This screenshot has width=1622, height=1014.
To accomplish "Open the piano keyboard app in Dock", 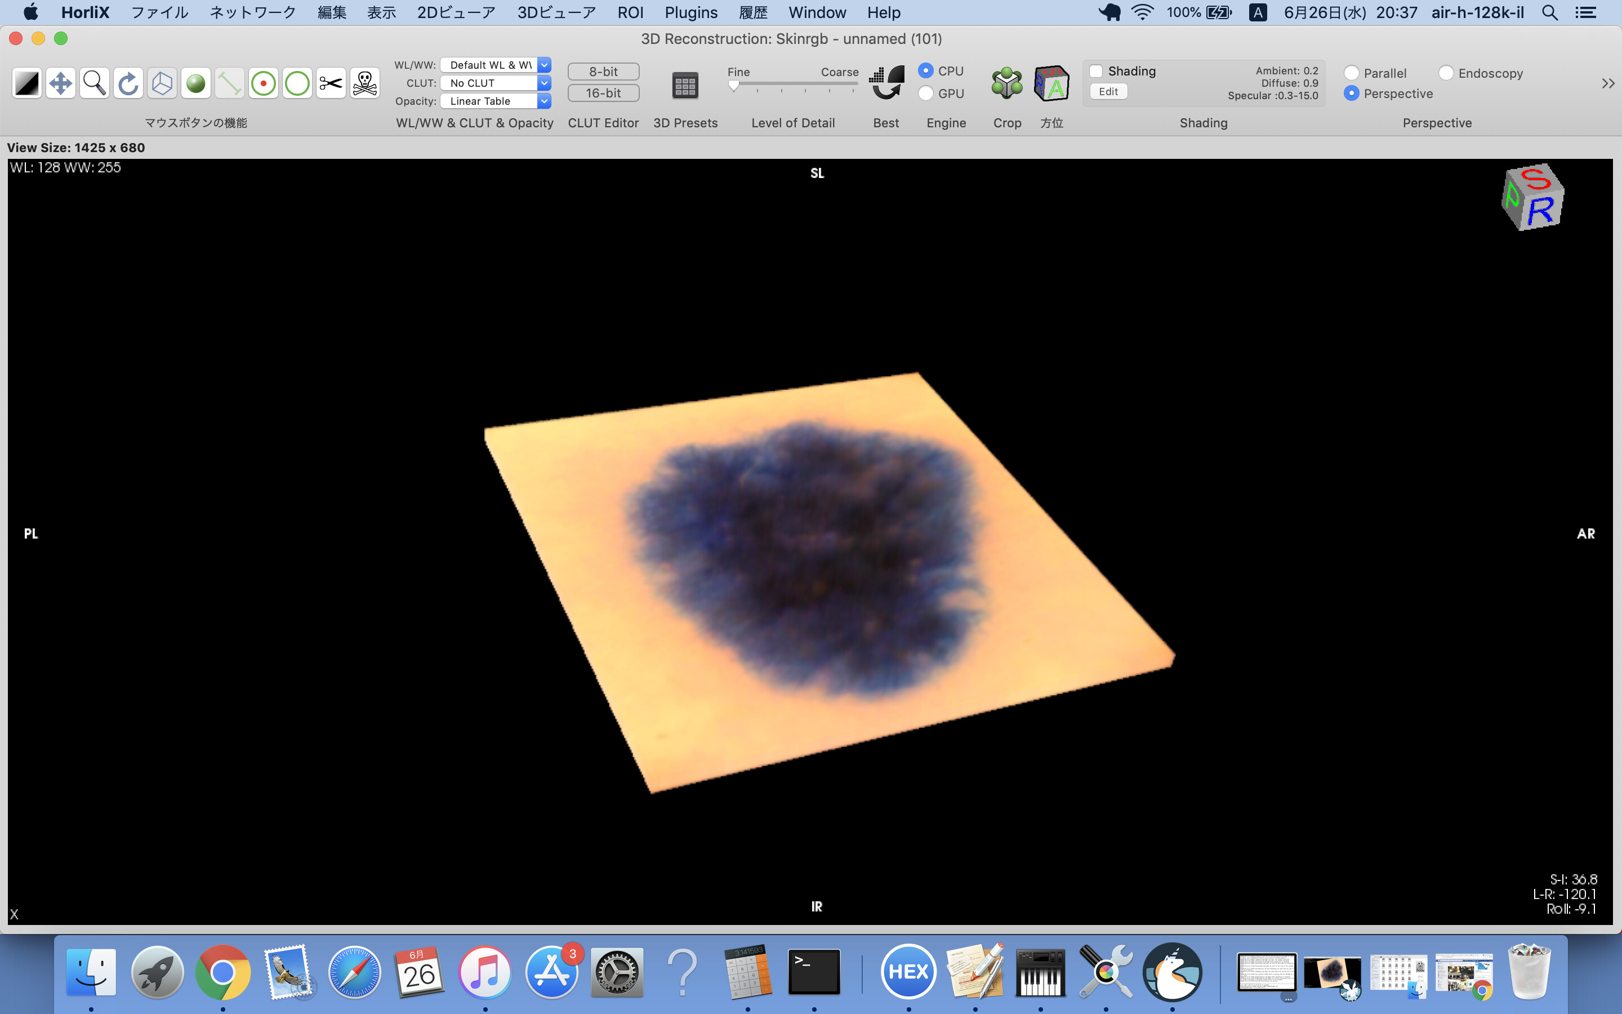I will pyautogui.click(x=1040, y=972).
